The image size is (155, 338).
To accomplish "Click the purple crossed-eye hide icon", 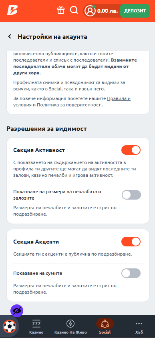I will click(17, 311).
